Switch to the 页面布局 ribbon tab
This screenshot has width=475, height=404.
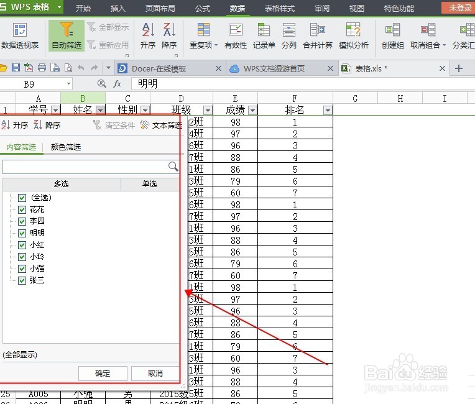point(160,8)
